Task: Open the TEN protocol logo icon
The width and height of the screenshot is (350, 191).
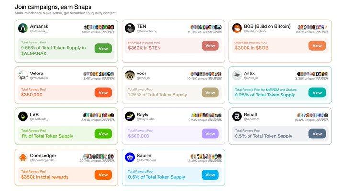Action: [x=130, y=28]
